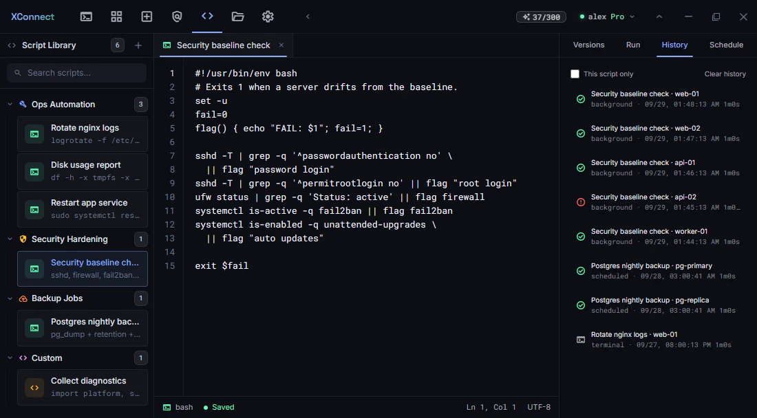
Task: Open the Restart app service script
Action: (x=83, y=209)
